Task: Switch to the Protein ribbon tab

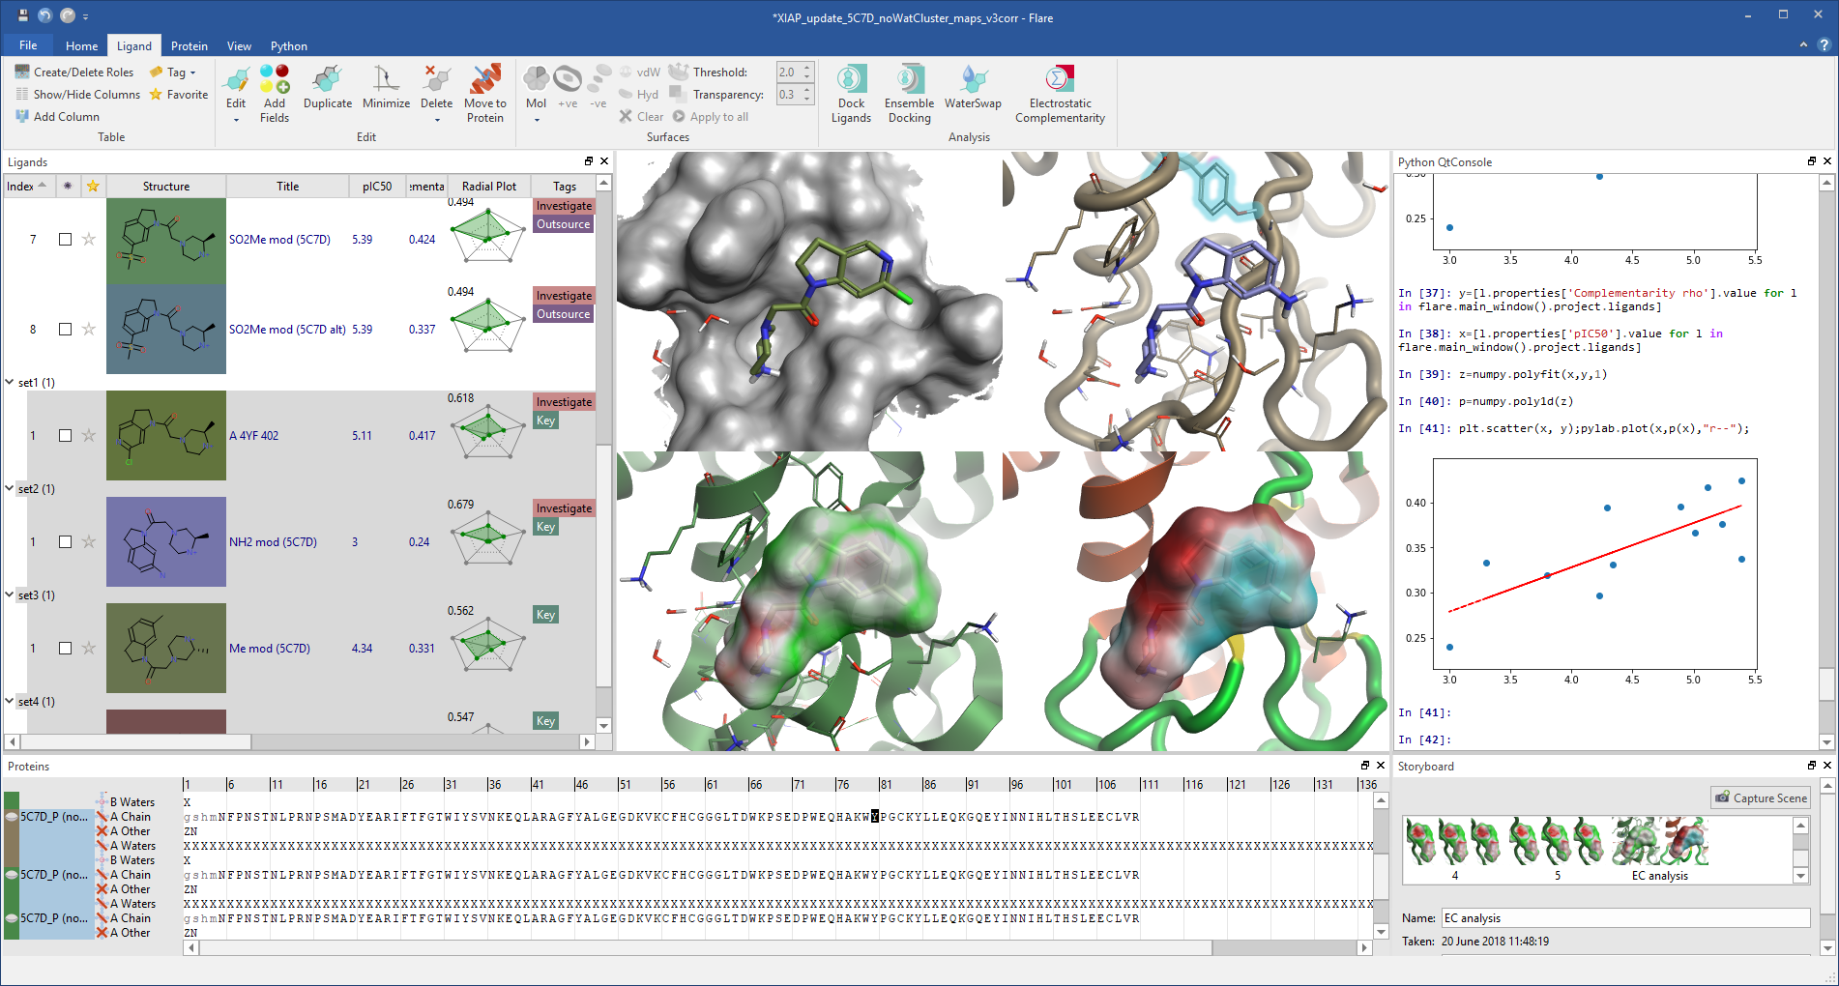Action: coord(189,46)
